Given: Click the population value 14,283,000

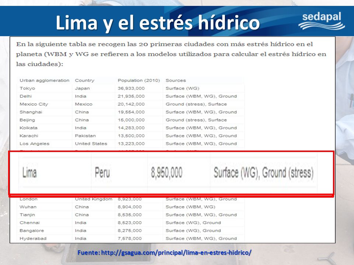Looking at the screenshot, I should [x=131, y=128].
